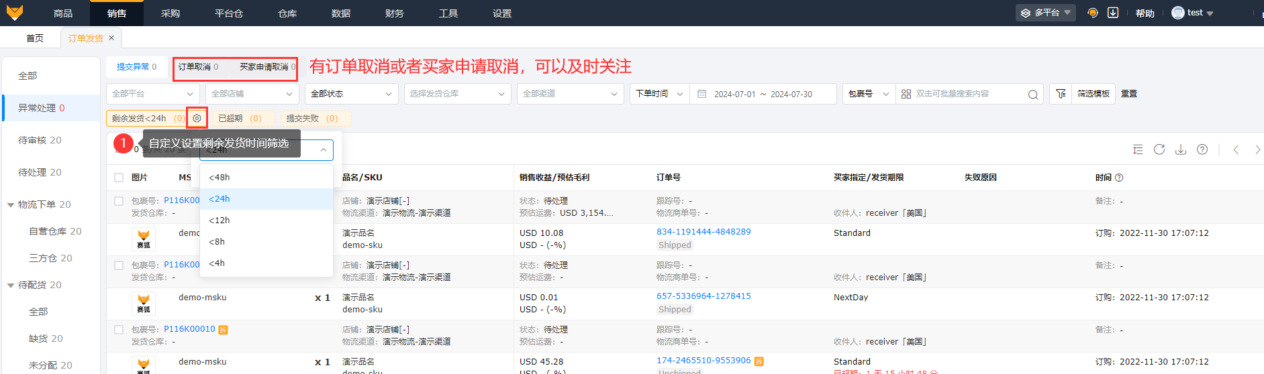Select 自营仓库 in the left sidebar

pyautogui.click(x=55, y=231)
